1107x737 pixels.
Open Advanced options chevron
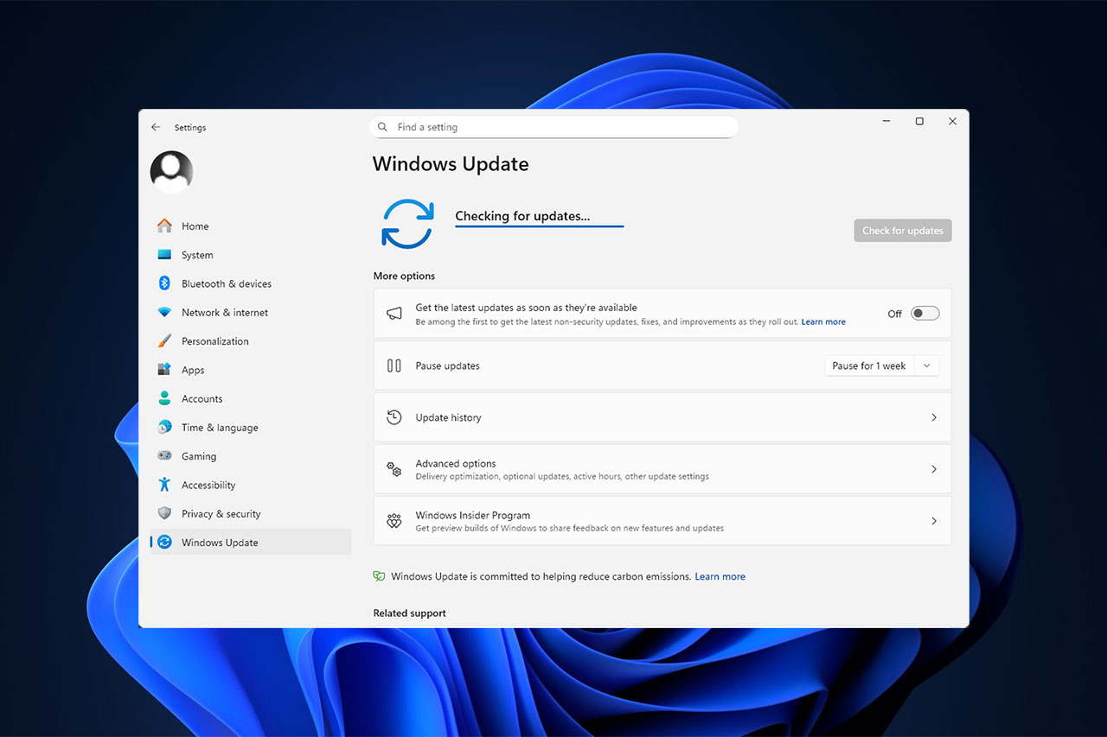click(933, 469)
